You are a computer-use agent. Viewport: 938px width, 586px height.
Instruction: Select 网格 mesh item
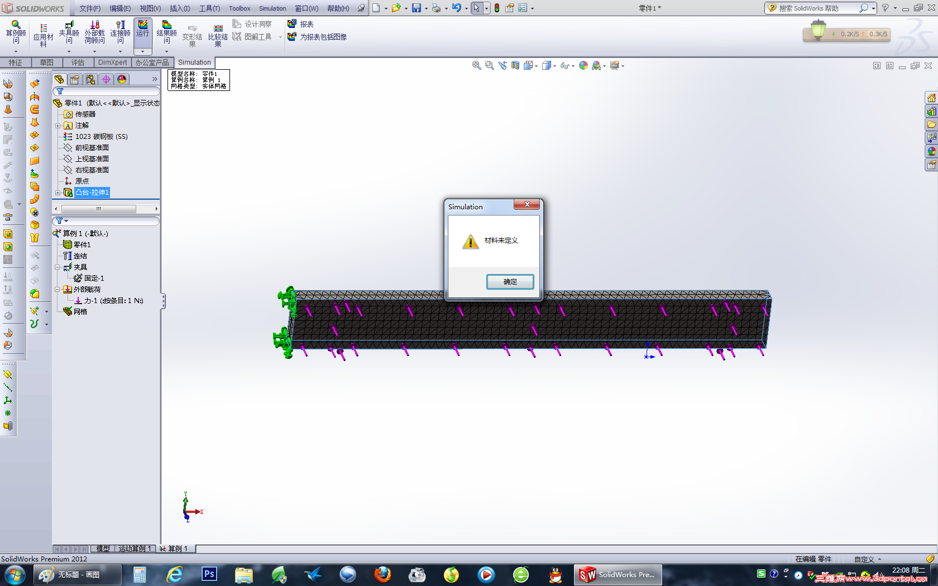(x=75, y=312)
